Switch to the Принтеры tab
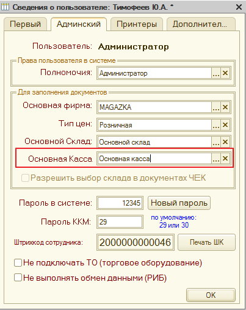 (x=137, y=24)
